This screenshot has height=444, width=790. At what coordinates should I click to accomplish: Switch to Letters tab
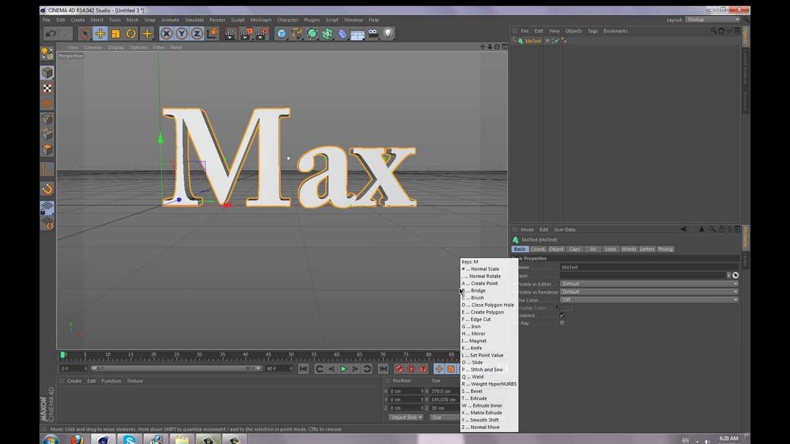[x=647, y=249]
